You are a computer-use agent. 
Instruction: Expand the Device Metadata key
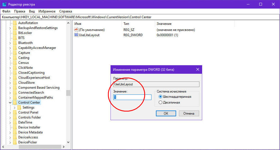click(10, 132)
